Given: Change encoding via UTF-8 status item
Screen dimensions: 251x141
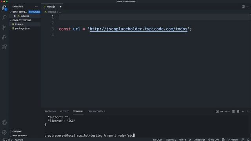Looking at the screenshot, I should [182, 139].
